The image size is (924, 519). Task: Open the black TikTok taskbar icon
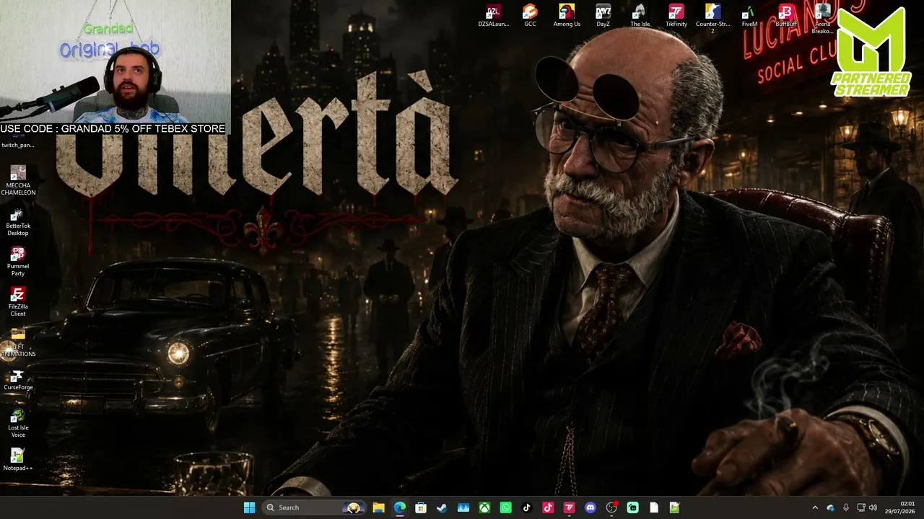pos(527,507)
